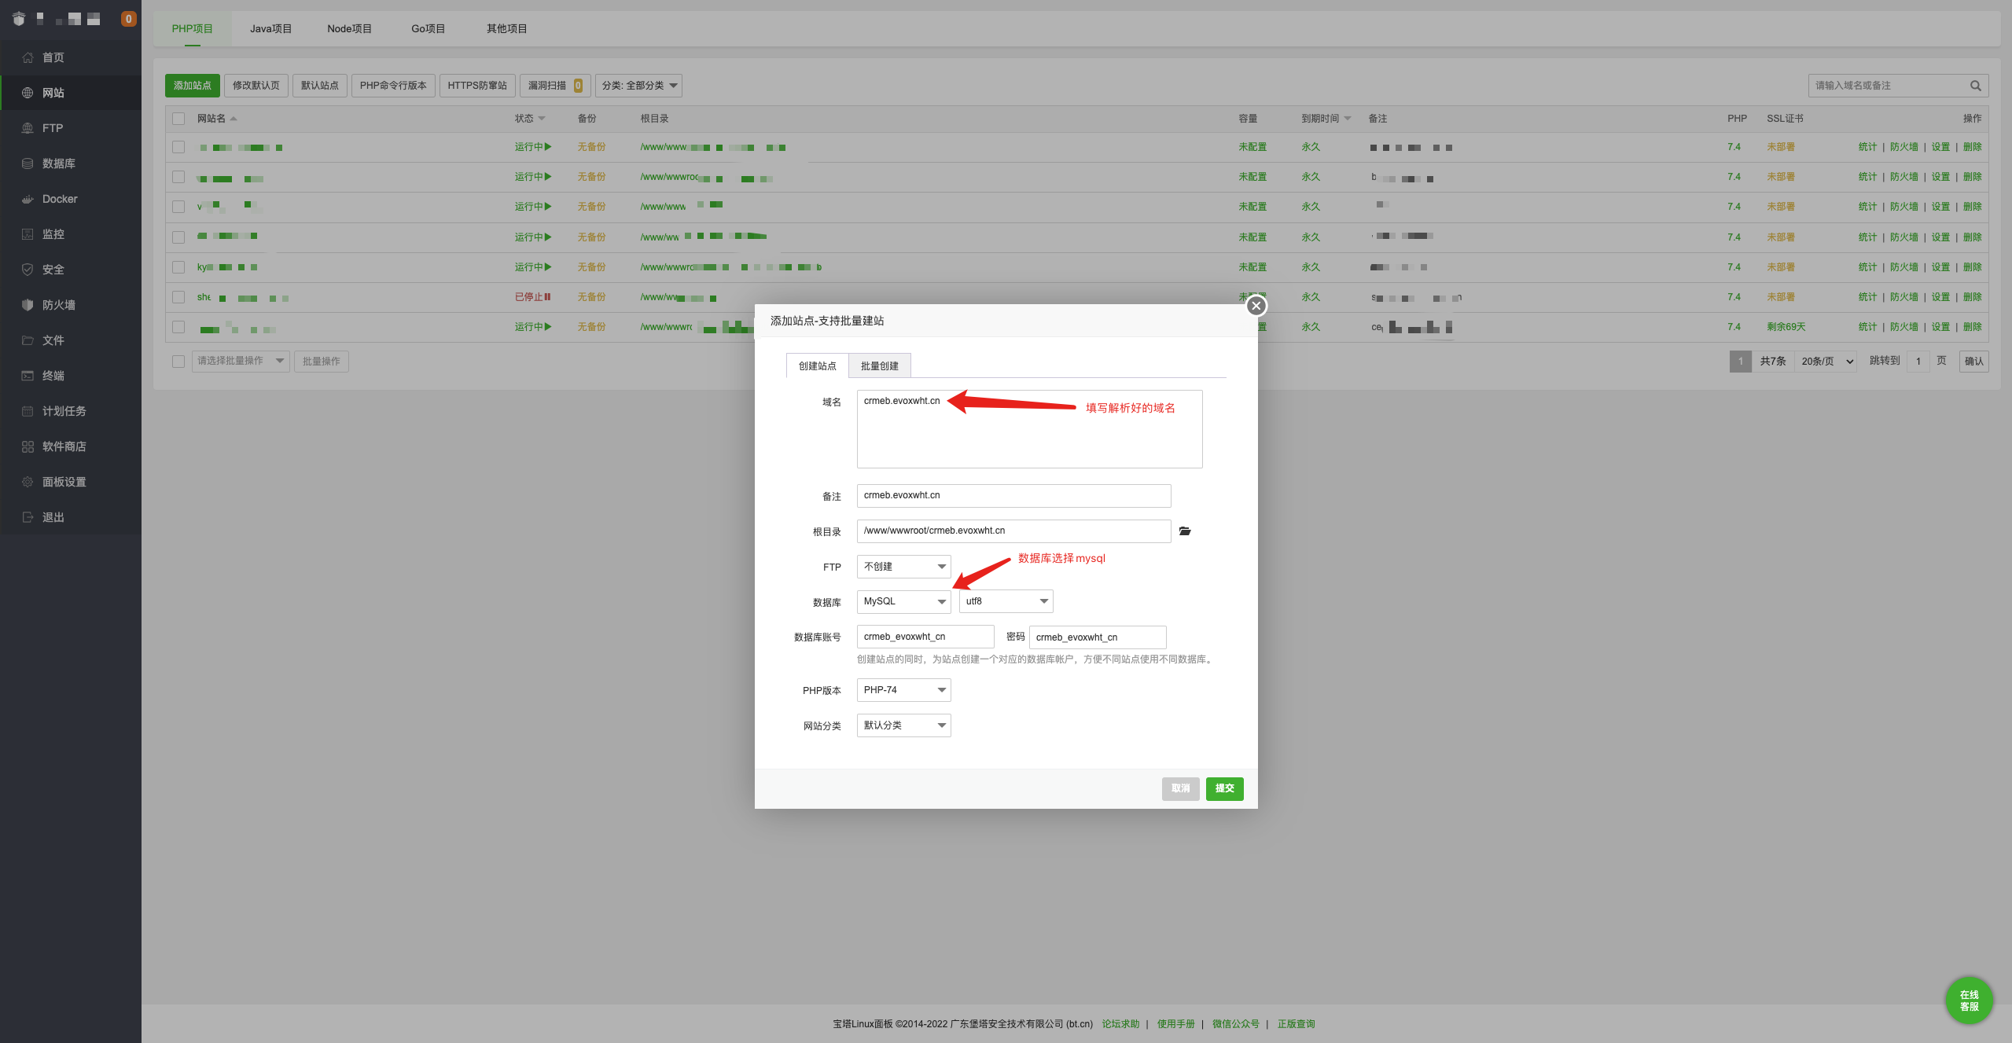Select Docker from the sidebar
This screenshot has height=1043, width=2012.
(59, 198)
